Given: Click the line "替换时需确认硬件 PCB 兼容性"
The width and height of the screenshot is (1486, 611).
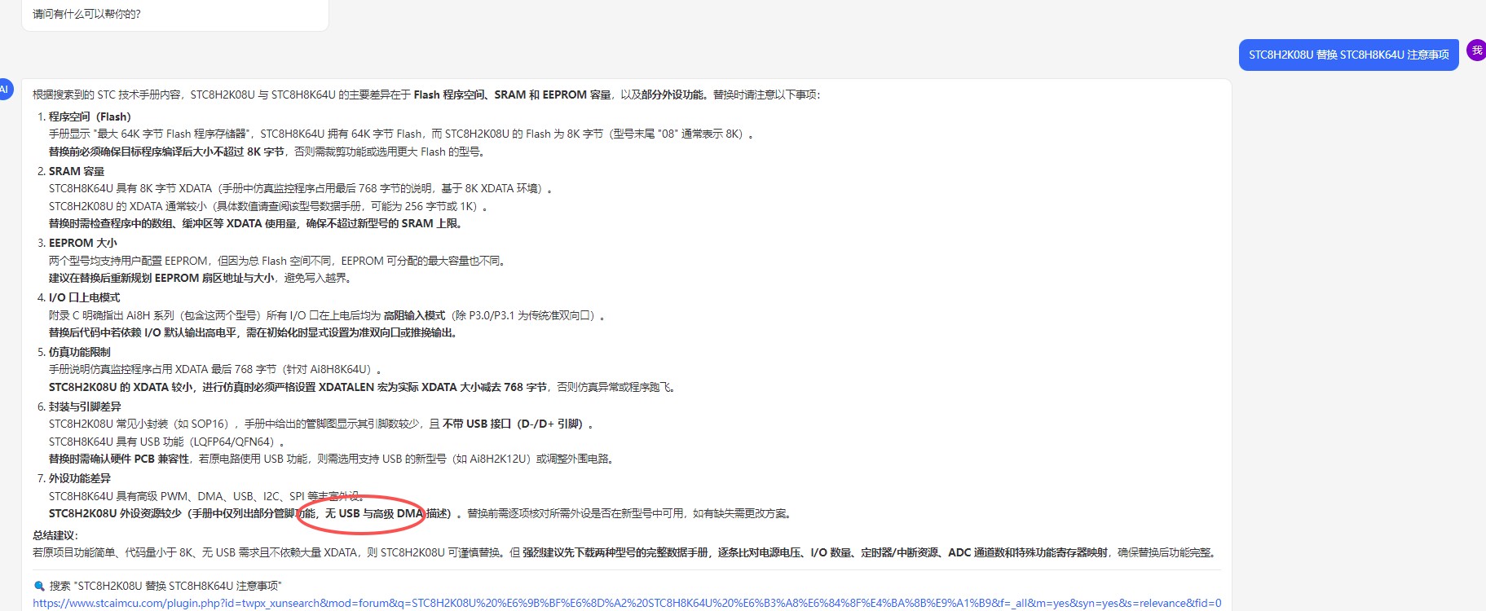Looking at the screenshot, I should pyautogui.click(x=333, y=459).
